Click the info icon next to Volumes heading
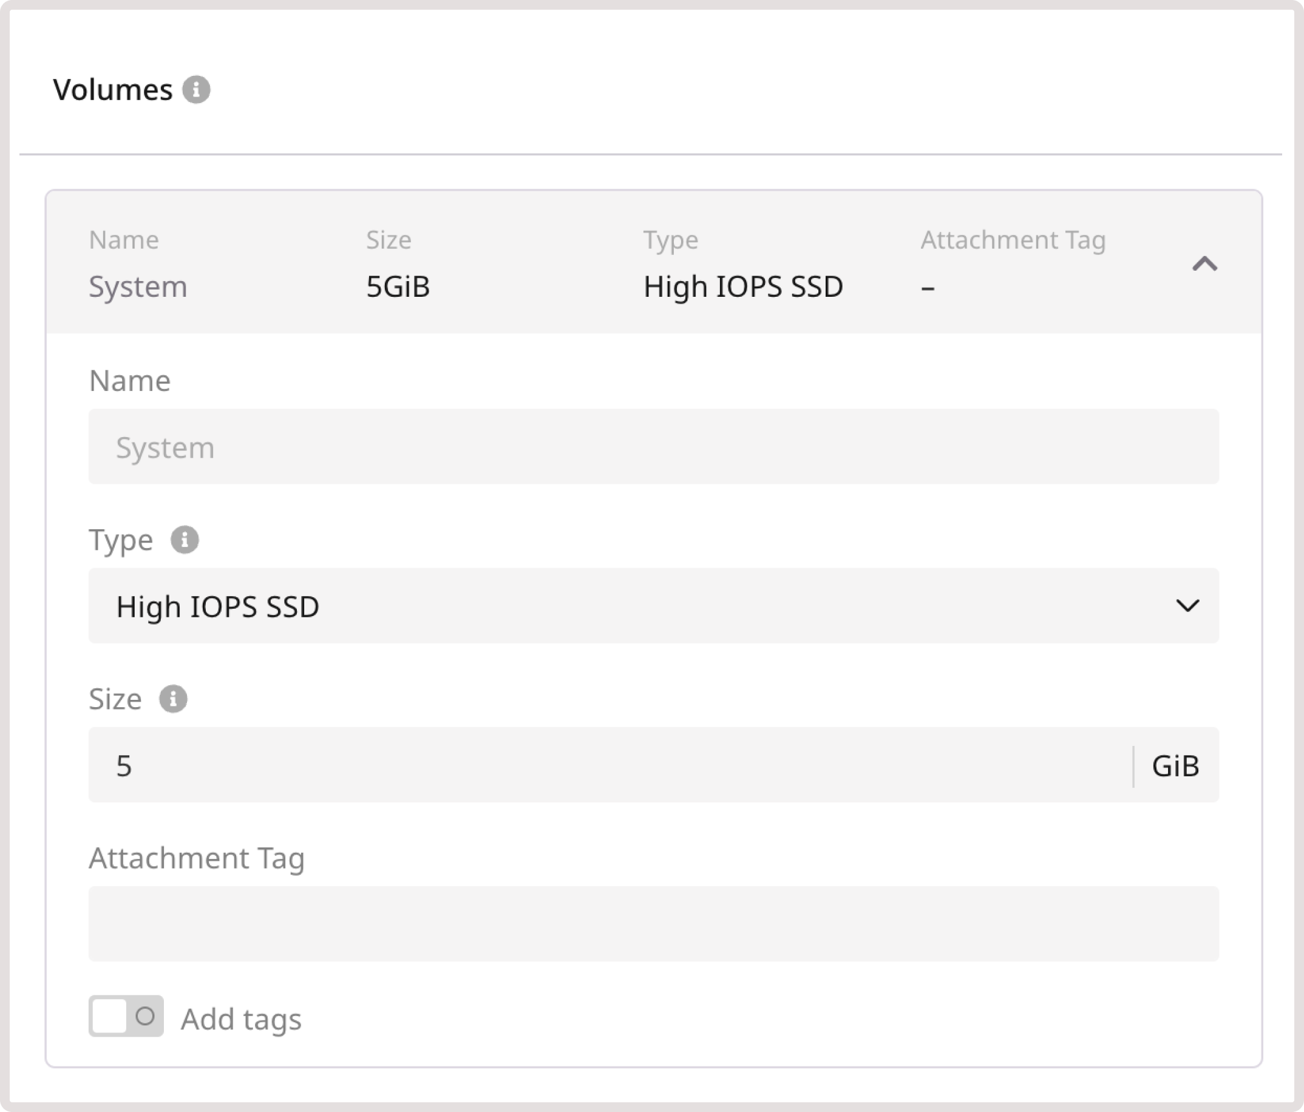This screenshot has height=1112, width=1304. click(197, 90)
